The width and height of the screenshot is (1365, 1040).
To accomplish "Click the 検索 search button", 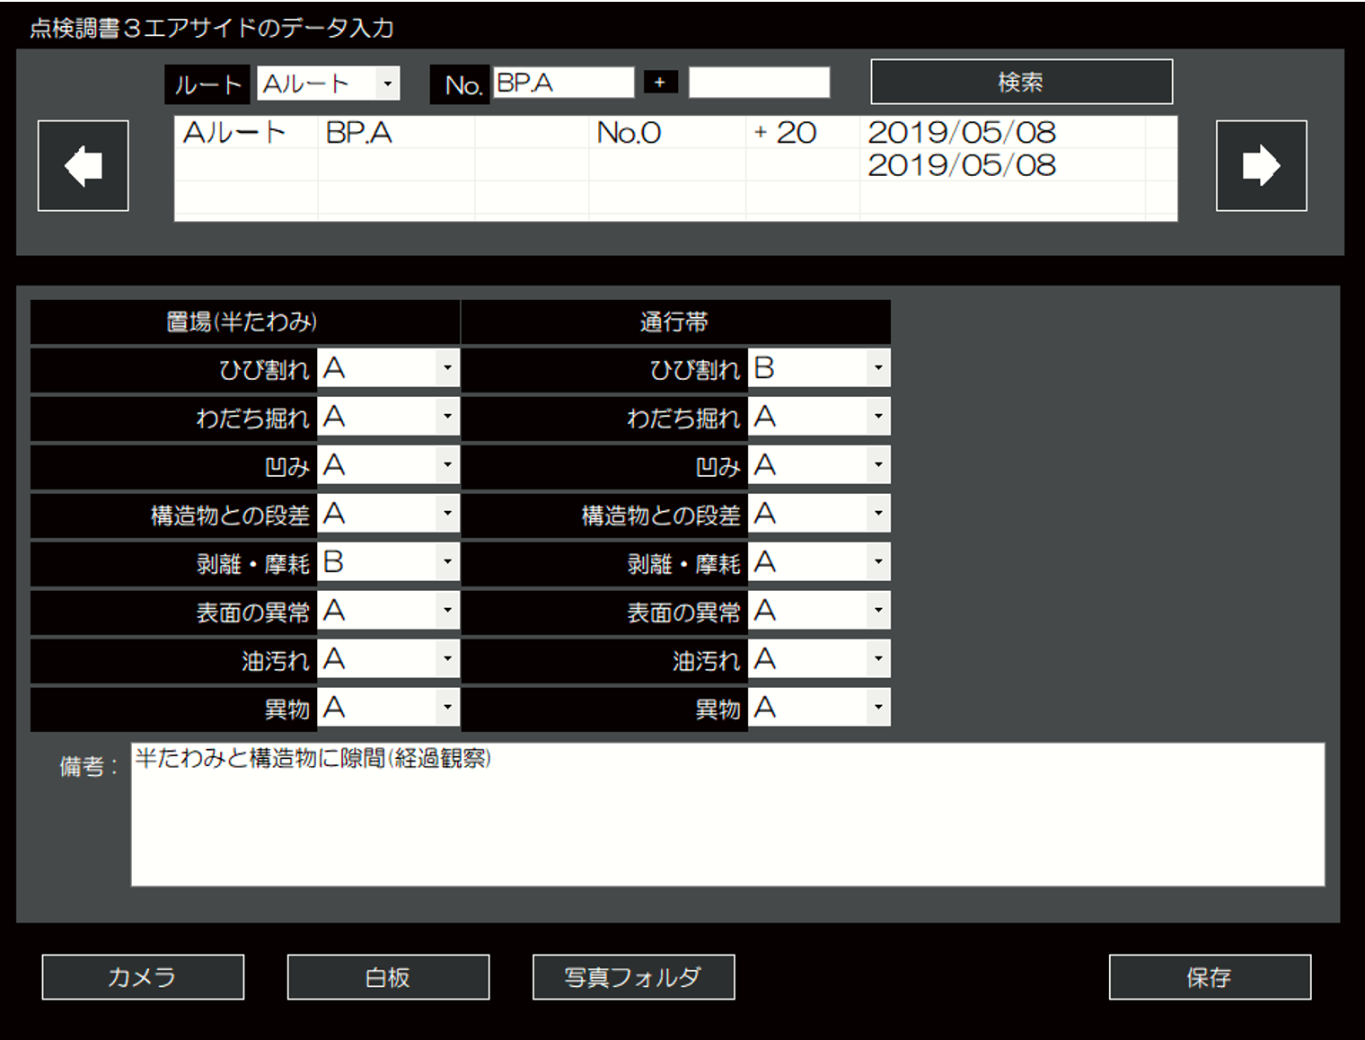I will click(x=1021, y=83).
